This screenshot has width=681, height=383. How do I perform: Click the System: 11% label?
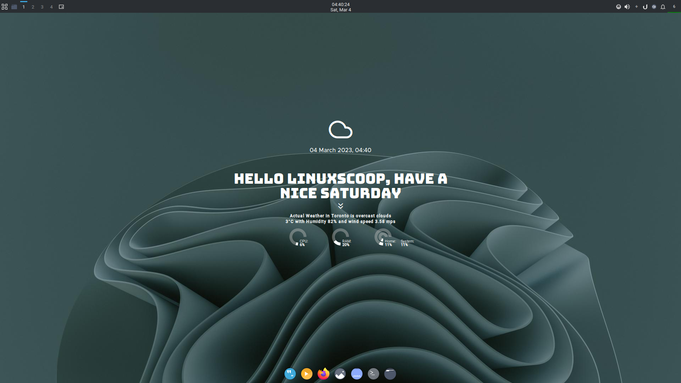[407, 243]
